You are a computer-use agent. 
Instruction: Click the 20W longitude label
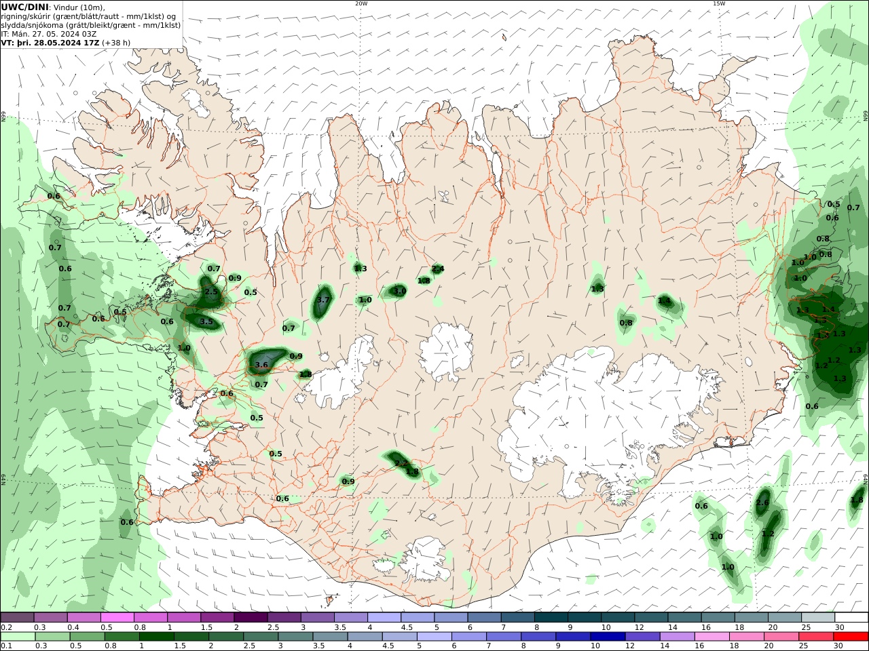361,3
